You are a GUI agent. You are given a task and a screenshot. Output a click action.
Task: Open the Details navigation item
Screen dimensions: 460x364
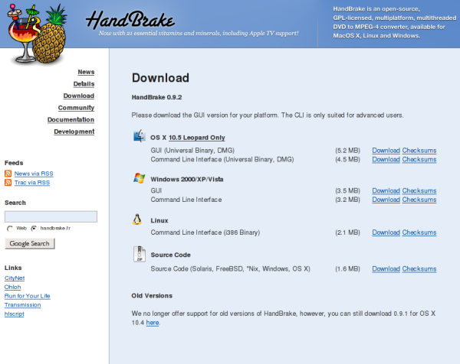click(x=84, y=84)
